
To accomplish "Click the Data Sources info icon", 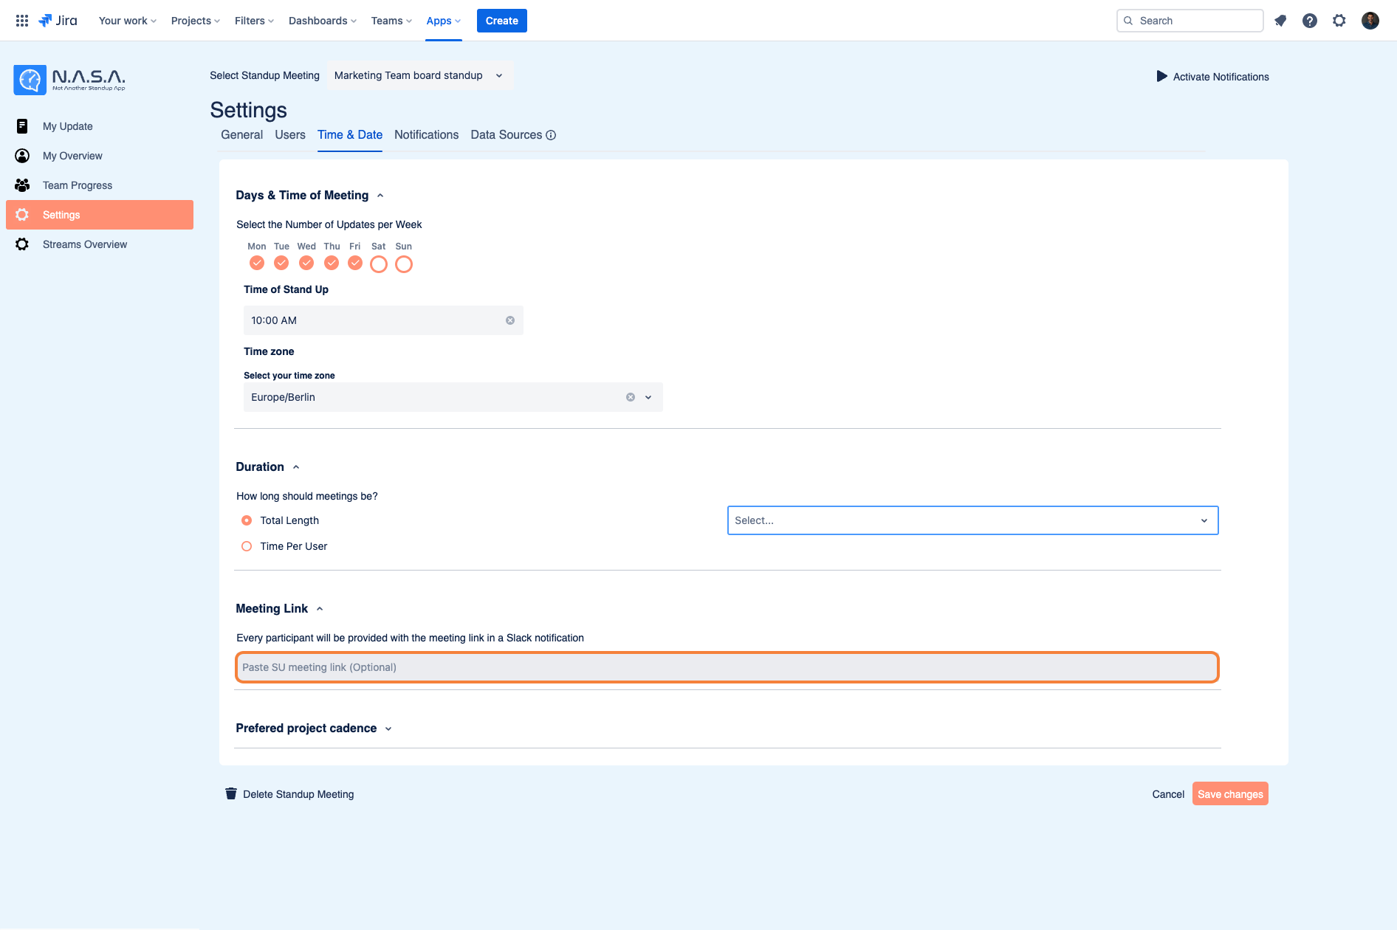I will [x=551, y=135].
